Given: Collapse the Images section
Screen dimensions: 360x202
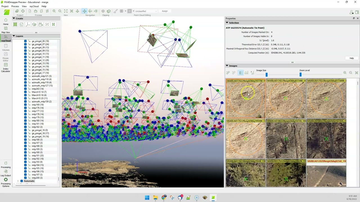Looking at the screenshot, I should pyautogui.click(x=227, y=66).
